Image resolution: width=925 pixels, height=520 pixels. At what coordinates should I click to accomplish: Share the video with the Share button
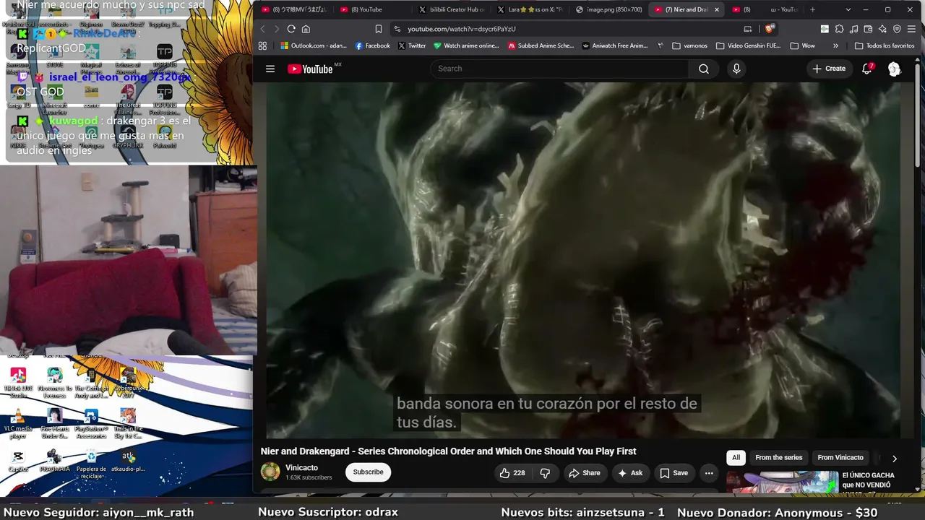pyautogui.click(x=585, y=473)
